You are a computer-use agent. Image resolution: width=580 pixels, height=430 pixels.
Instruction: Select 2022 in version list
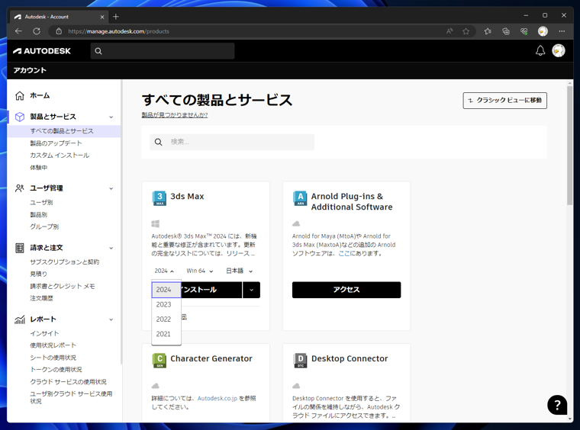166,319
